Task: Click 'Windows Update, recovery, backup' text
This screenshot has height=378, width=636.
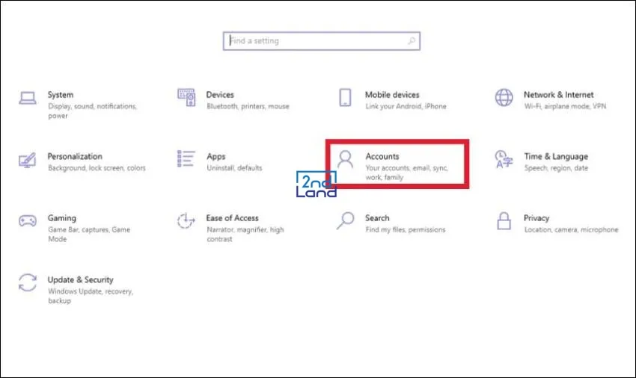Action: pyautogui.click(x=90, y=296)
